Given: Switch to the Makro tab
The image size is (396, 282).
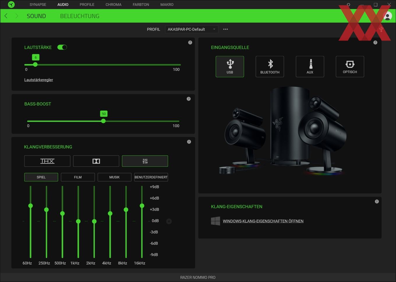Looking at the screenshot, I should [167, 5].
